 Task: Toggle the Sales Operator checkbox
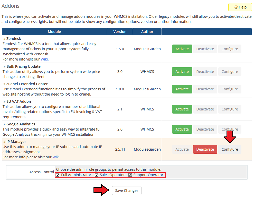tap(96, 175)
